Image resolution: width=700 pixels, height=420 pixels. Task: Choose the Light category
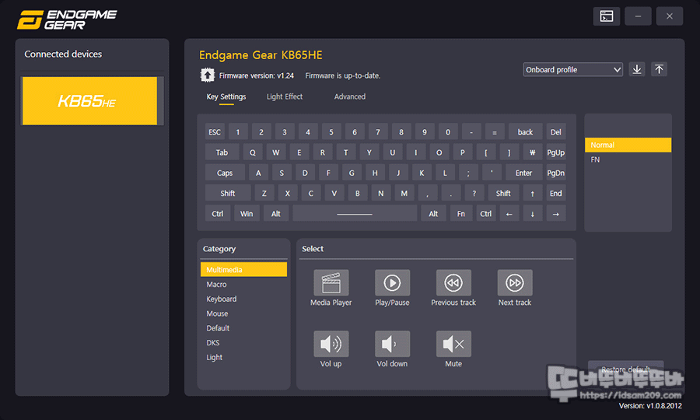243,358
